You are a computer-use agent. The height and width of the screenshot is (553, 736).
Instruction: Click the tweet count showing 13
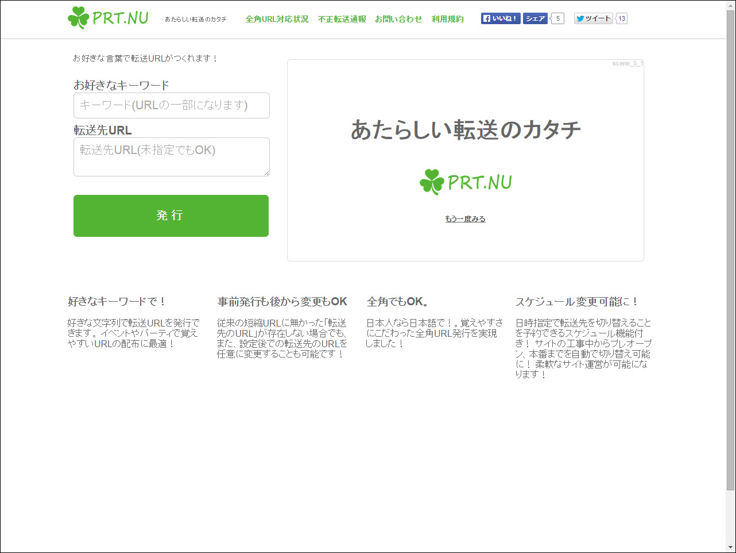click(x=621, y=18)
